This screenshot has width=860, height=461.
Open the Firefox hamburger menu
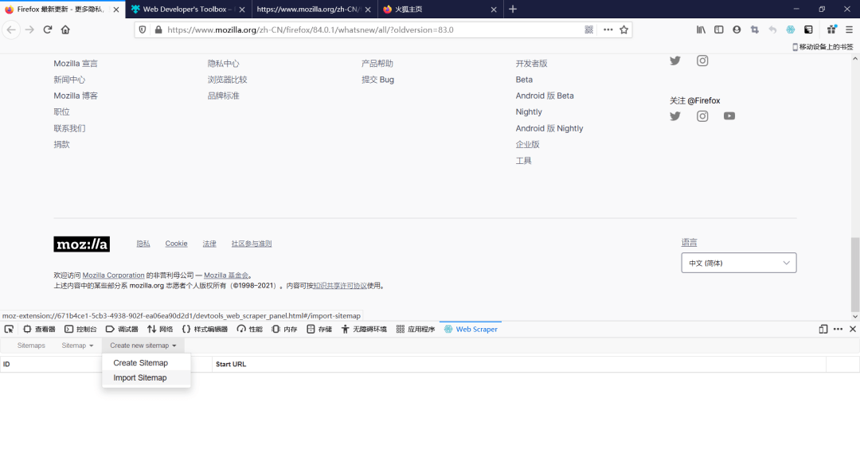[849, 29]
